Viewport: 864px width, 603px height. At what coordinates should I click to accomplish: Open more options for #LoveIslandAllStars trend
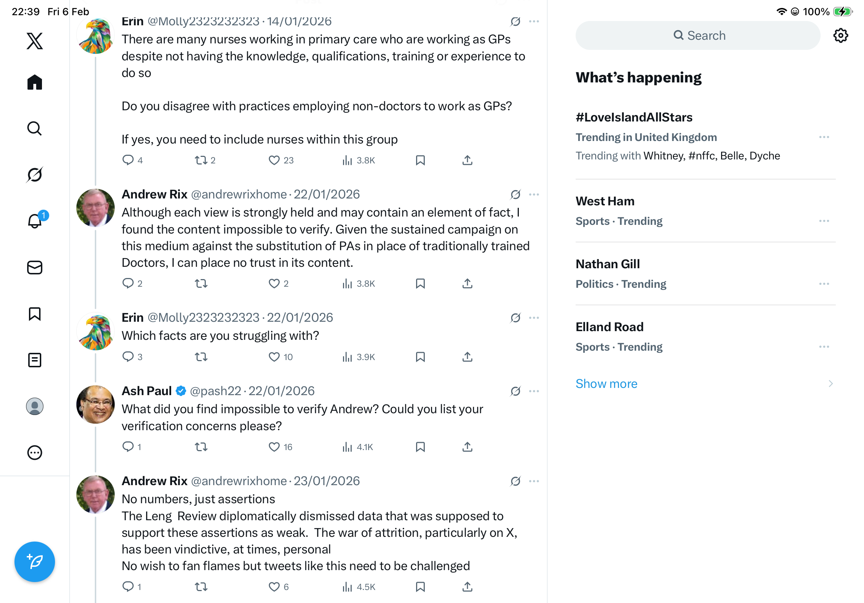[x=824, y=137]
